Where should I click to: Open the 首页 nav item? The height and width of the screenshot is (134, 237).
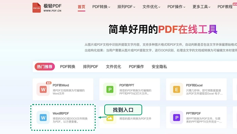[82, 7]
